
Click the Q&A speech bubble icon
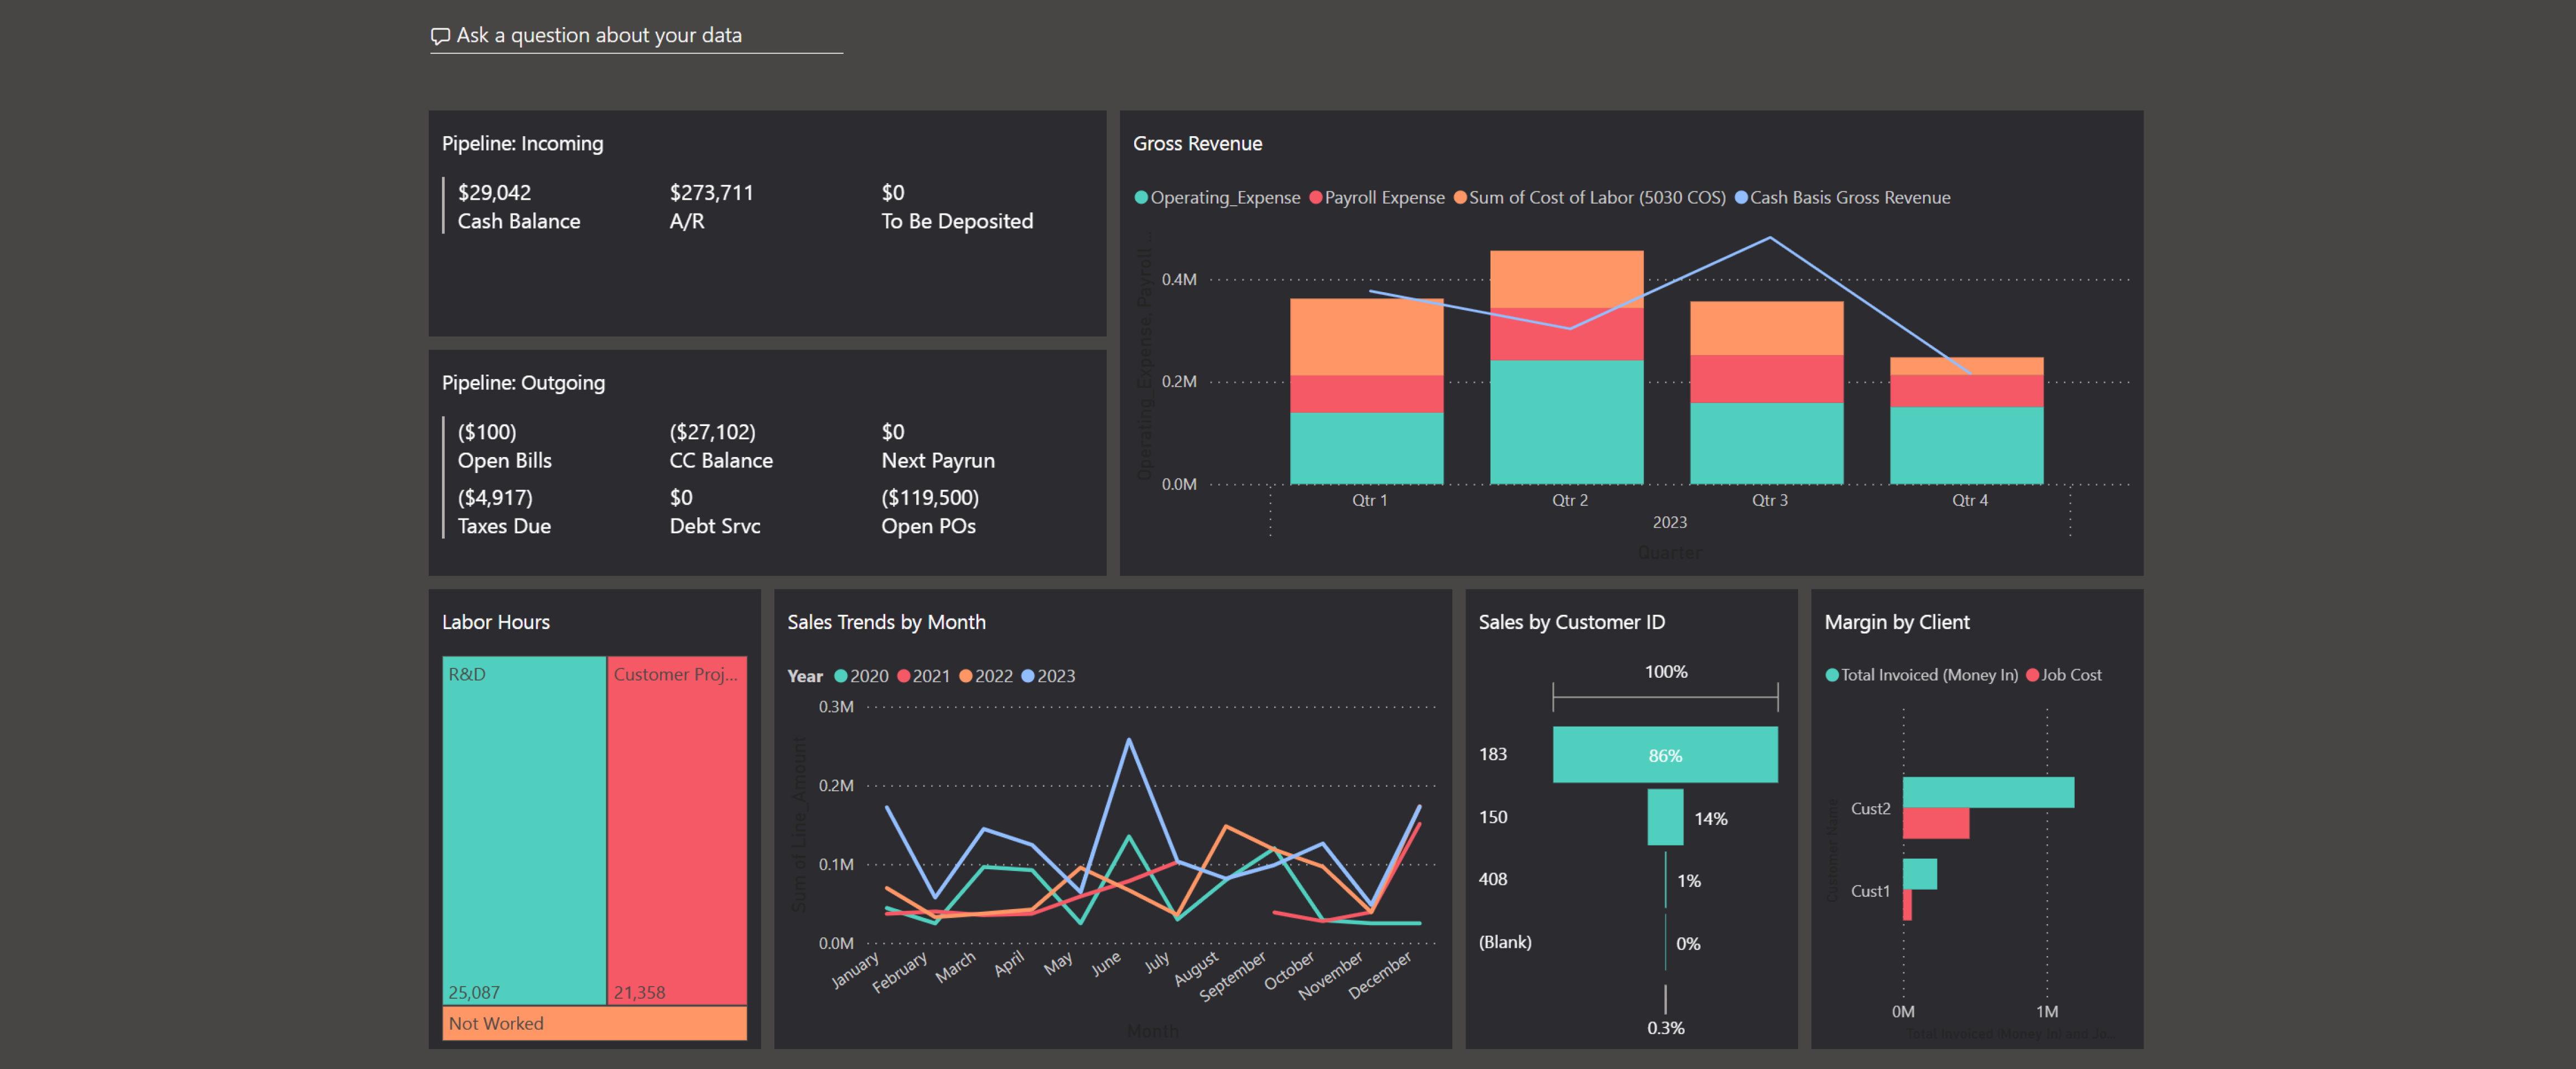tap(440, 36)
